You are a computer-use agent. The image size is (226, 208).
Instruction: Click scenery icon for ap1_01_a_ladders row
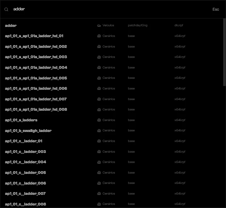pyautogui.click(x=99, y=120)
